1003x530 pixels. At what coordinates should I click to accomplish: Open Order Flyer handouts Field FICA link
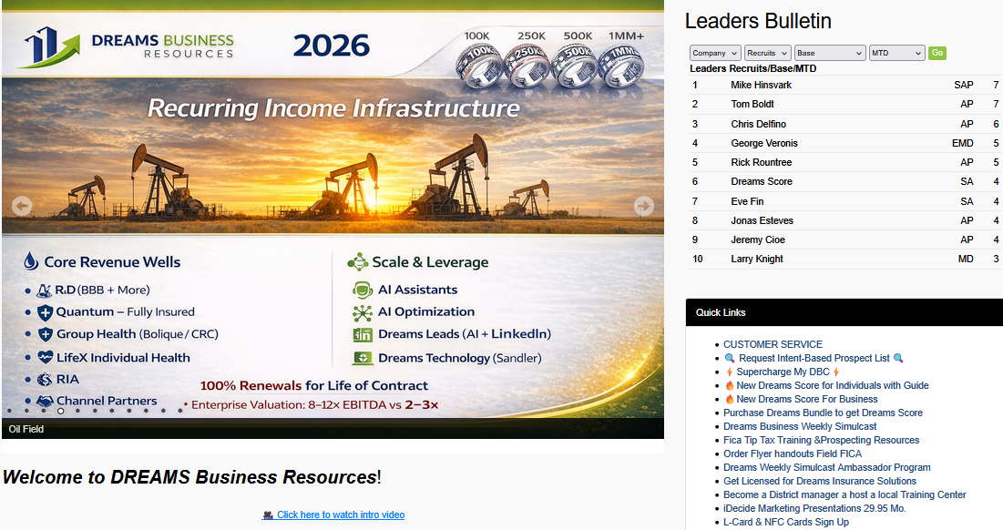coord(792,454)
